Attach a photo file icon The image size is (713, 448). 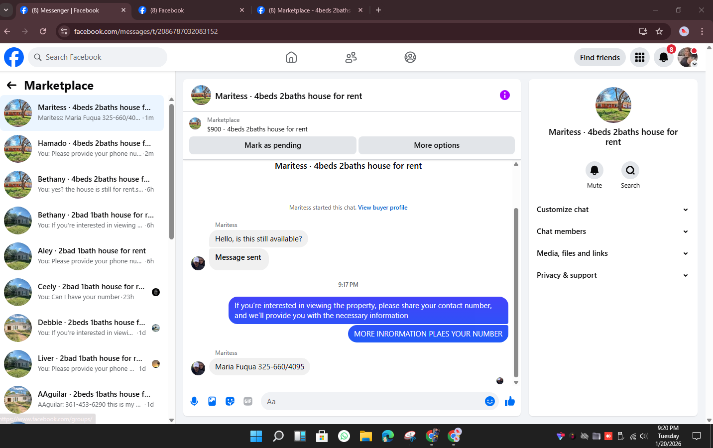[212, 401]
